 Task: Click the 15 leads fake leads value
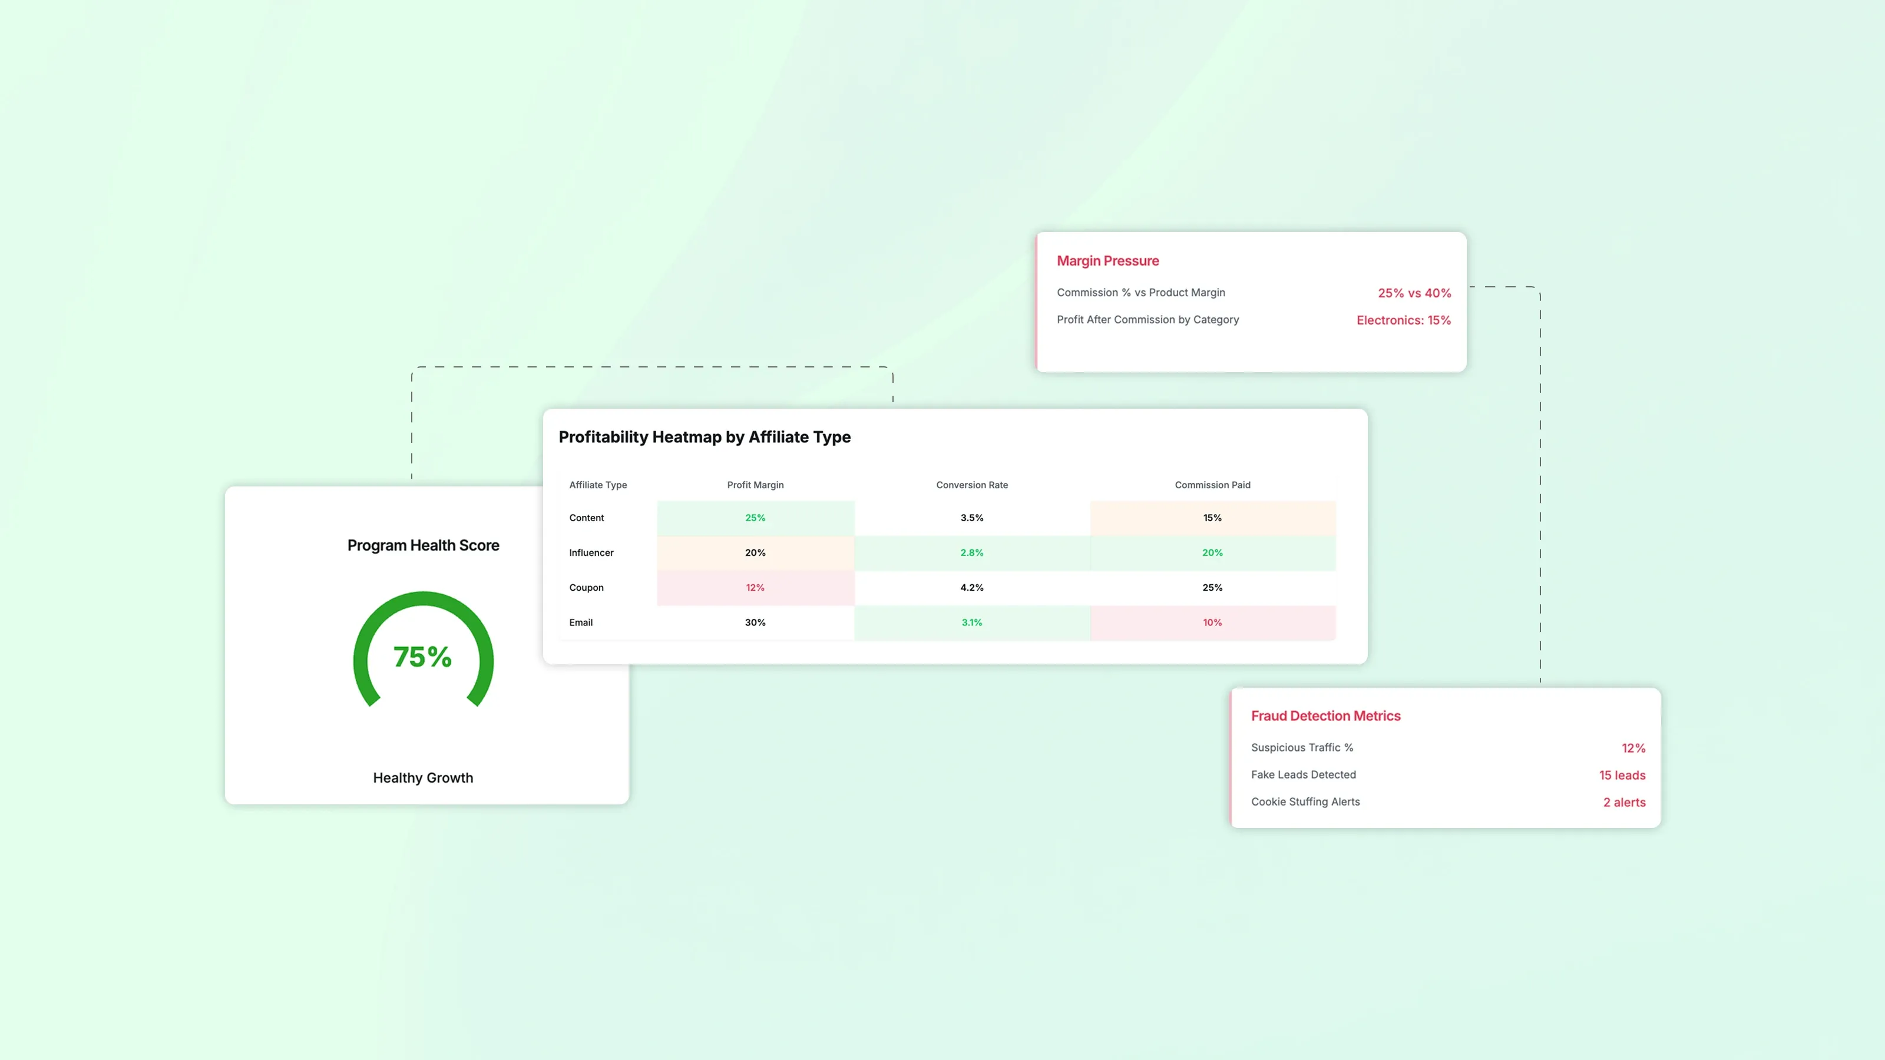1622,776
